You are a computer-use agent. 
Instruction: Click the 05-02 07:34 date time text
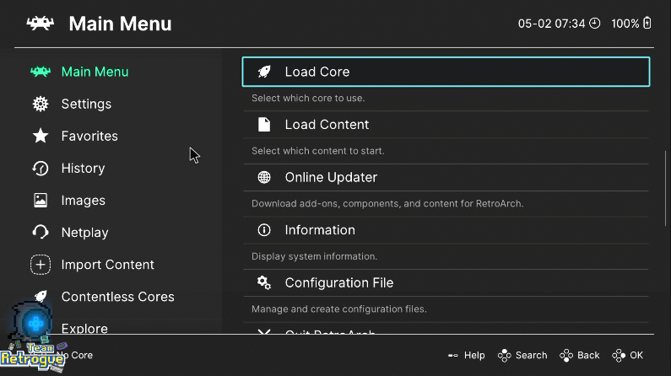(551, 24)
